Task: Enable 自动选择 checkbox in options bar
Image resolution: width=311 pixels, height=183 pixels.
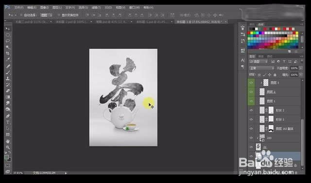Action: (21, 15)
